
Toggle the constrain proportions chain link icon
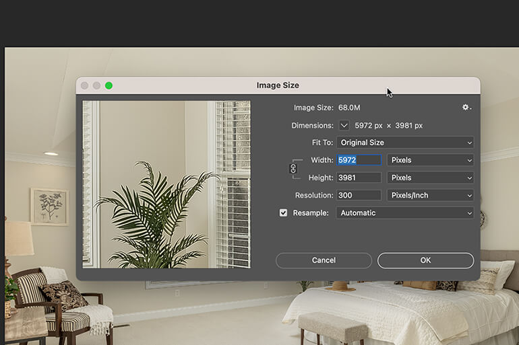pyautogui.click(x=293, y=169)
